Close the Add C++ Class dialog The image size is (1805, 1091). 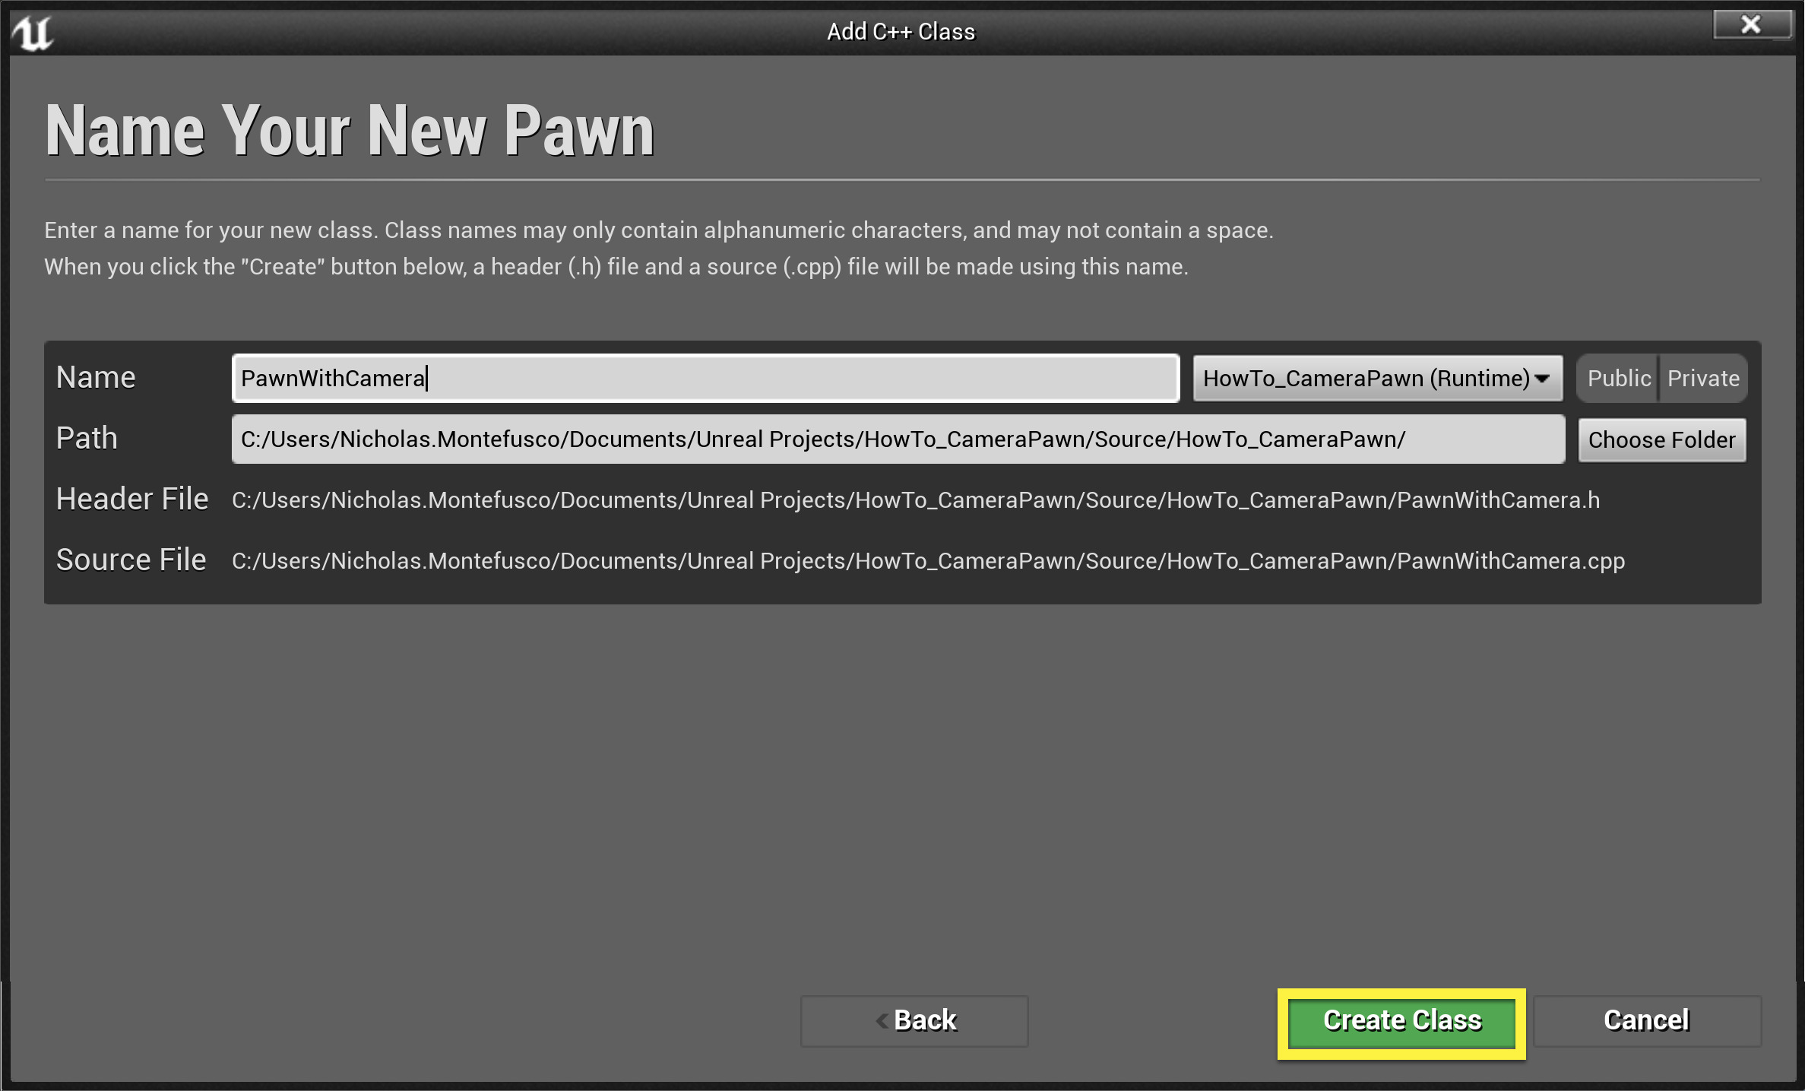1750,24
